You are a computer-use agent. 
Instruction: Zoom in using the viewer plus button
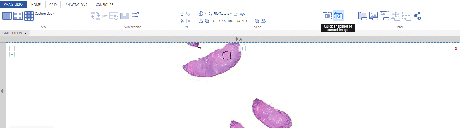point(12,48)
